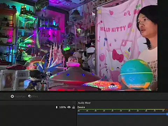
Task: Click the Device volume slider handle
Action: click(167, 114)
